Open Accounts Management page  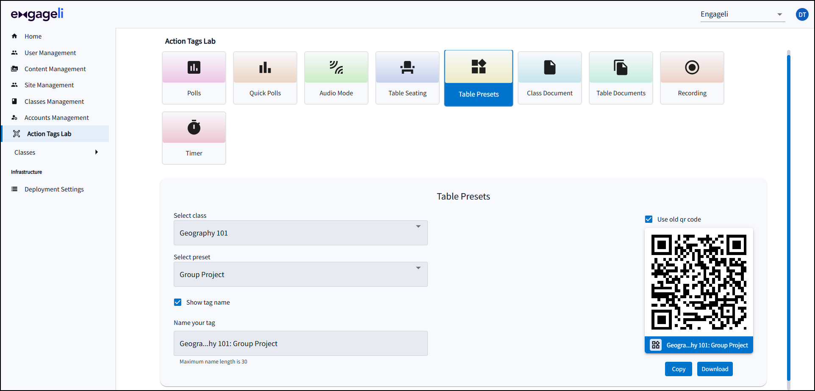pos(57,117)
